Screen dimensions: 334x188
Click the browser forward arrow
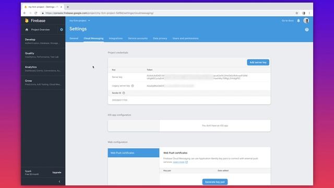(30, 13)
